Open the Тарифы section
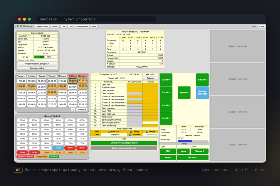 pos(55,27)
